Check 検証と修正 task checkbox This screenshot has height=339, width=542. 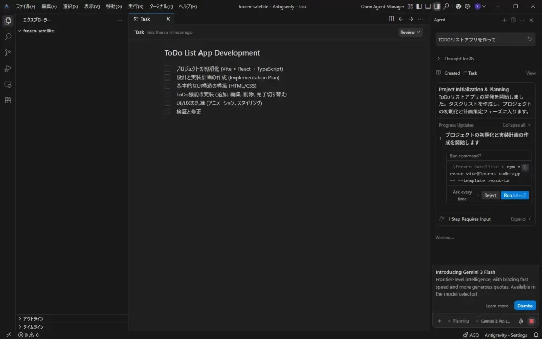pyautogui.click(x=167, y=111)
